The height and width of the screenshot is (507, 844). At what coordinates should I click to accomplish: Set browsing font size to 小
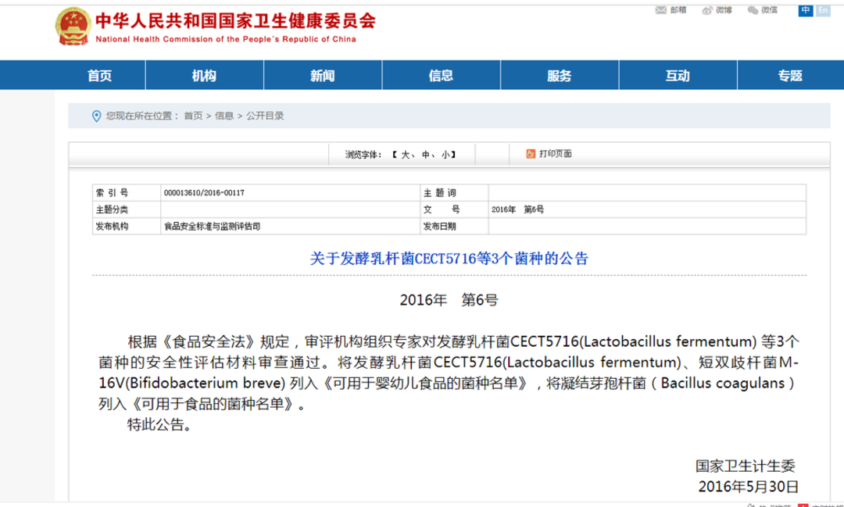[x=445, y=155]
